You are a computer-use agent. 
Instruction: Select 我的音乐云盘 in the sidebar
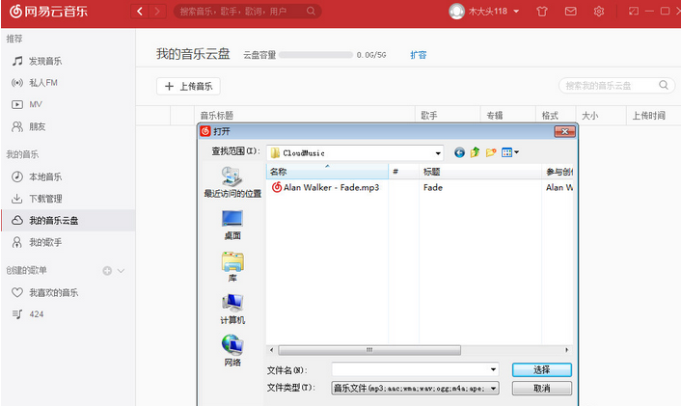68,220
